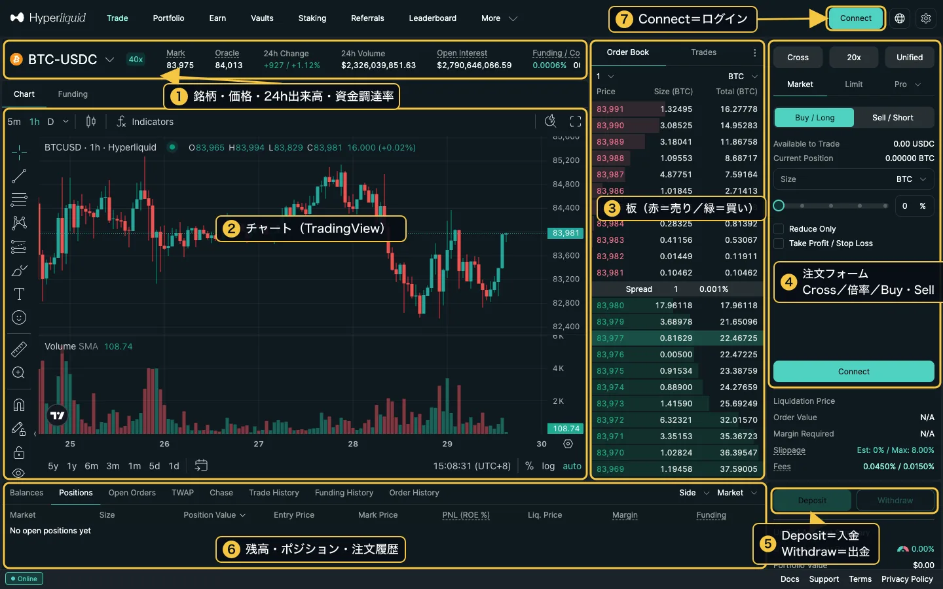Open the Pro order type dropdown

908,84
